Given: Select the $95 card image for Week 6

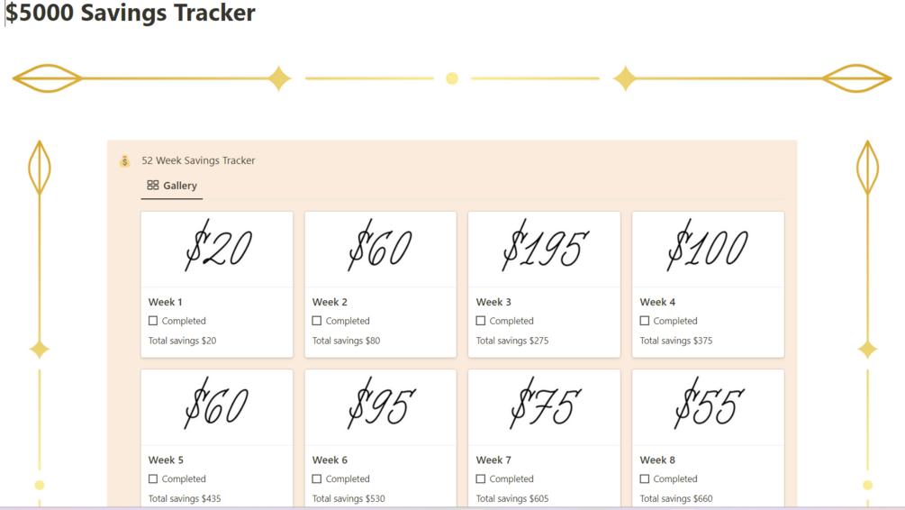Looking at the screenshot, I should click(381, 407).
